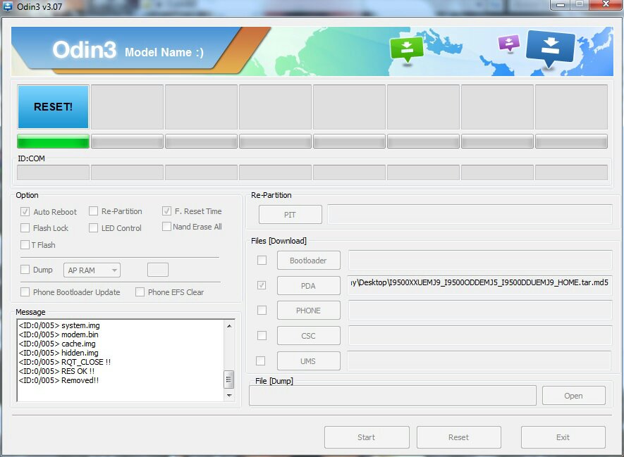The image size is (624, 457).
Task: Tick the UMS file checkbox
Action: pos(261,361)
